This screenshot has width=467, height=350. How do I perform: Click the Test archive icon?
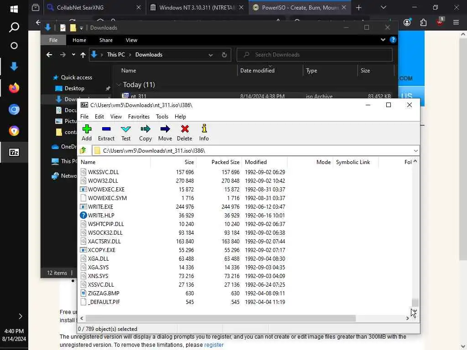tap(126, 133)
